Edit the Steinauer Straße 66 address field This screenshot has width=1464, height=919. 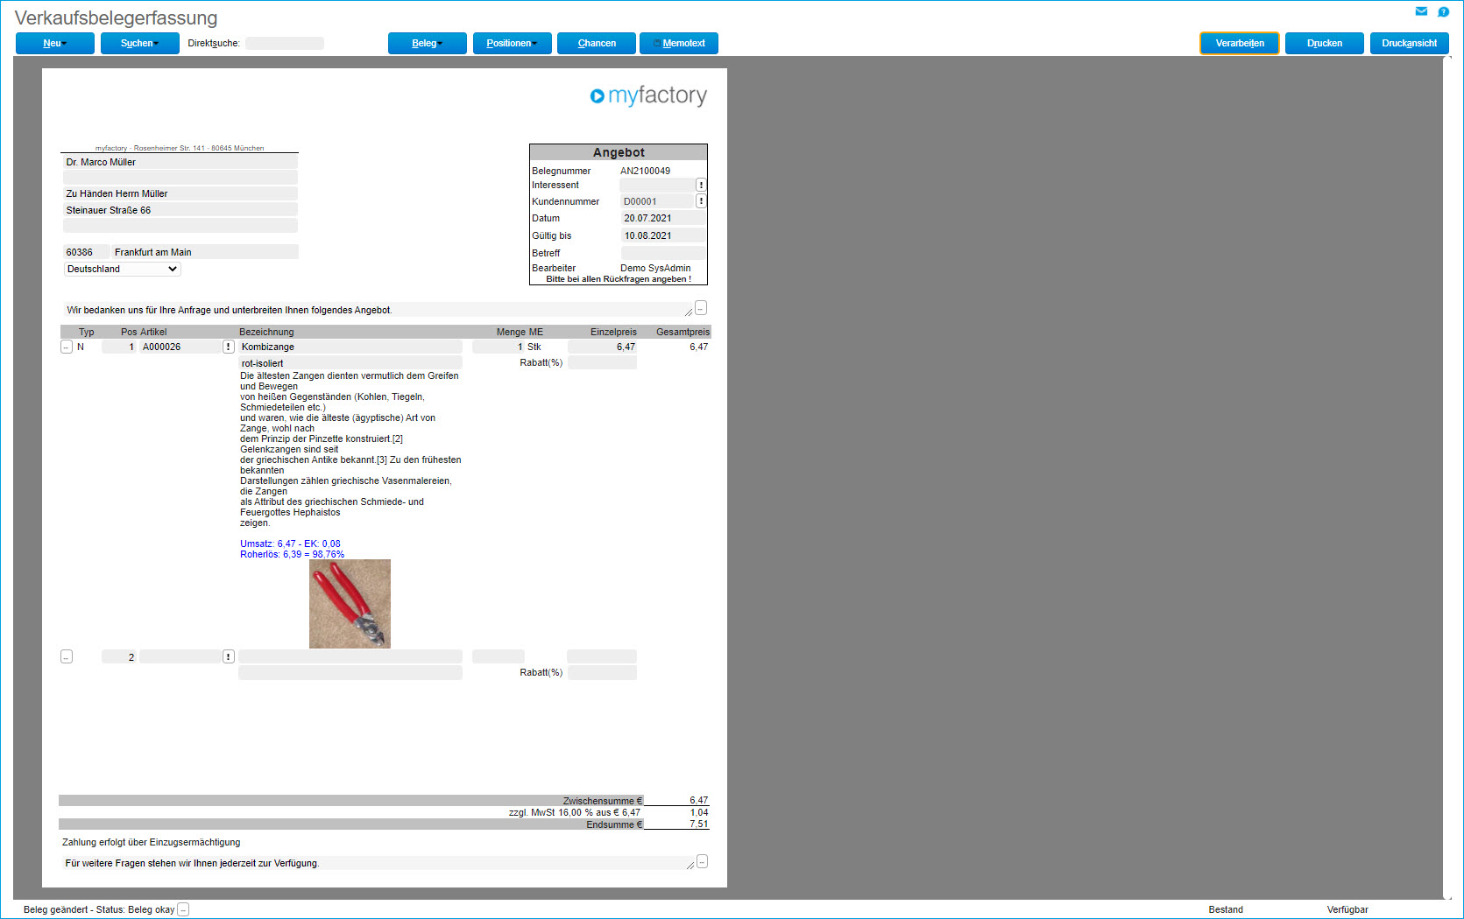180,210
